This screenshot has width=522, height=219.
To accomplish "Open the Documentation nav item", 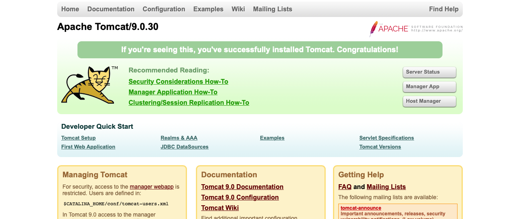I will 111,9.
